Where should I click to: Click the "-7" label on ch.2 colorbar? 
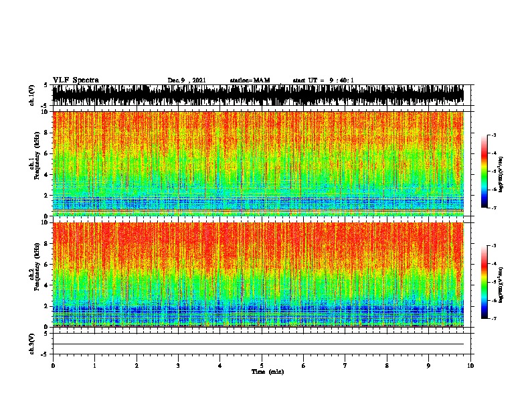pos(494,318)
